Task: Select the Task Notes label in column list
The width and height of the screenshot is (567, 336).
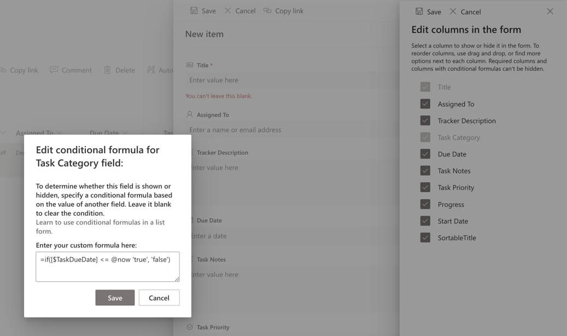Action: pos(454,171)
